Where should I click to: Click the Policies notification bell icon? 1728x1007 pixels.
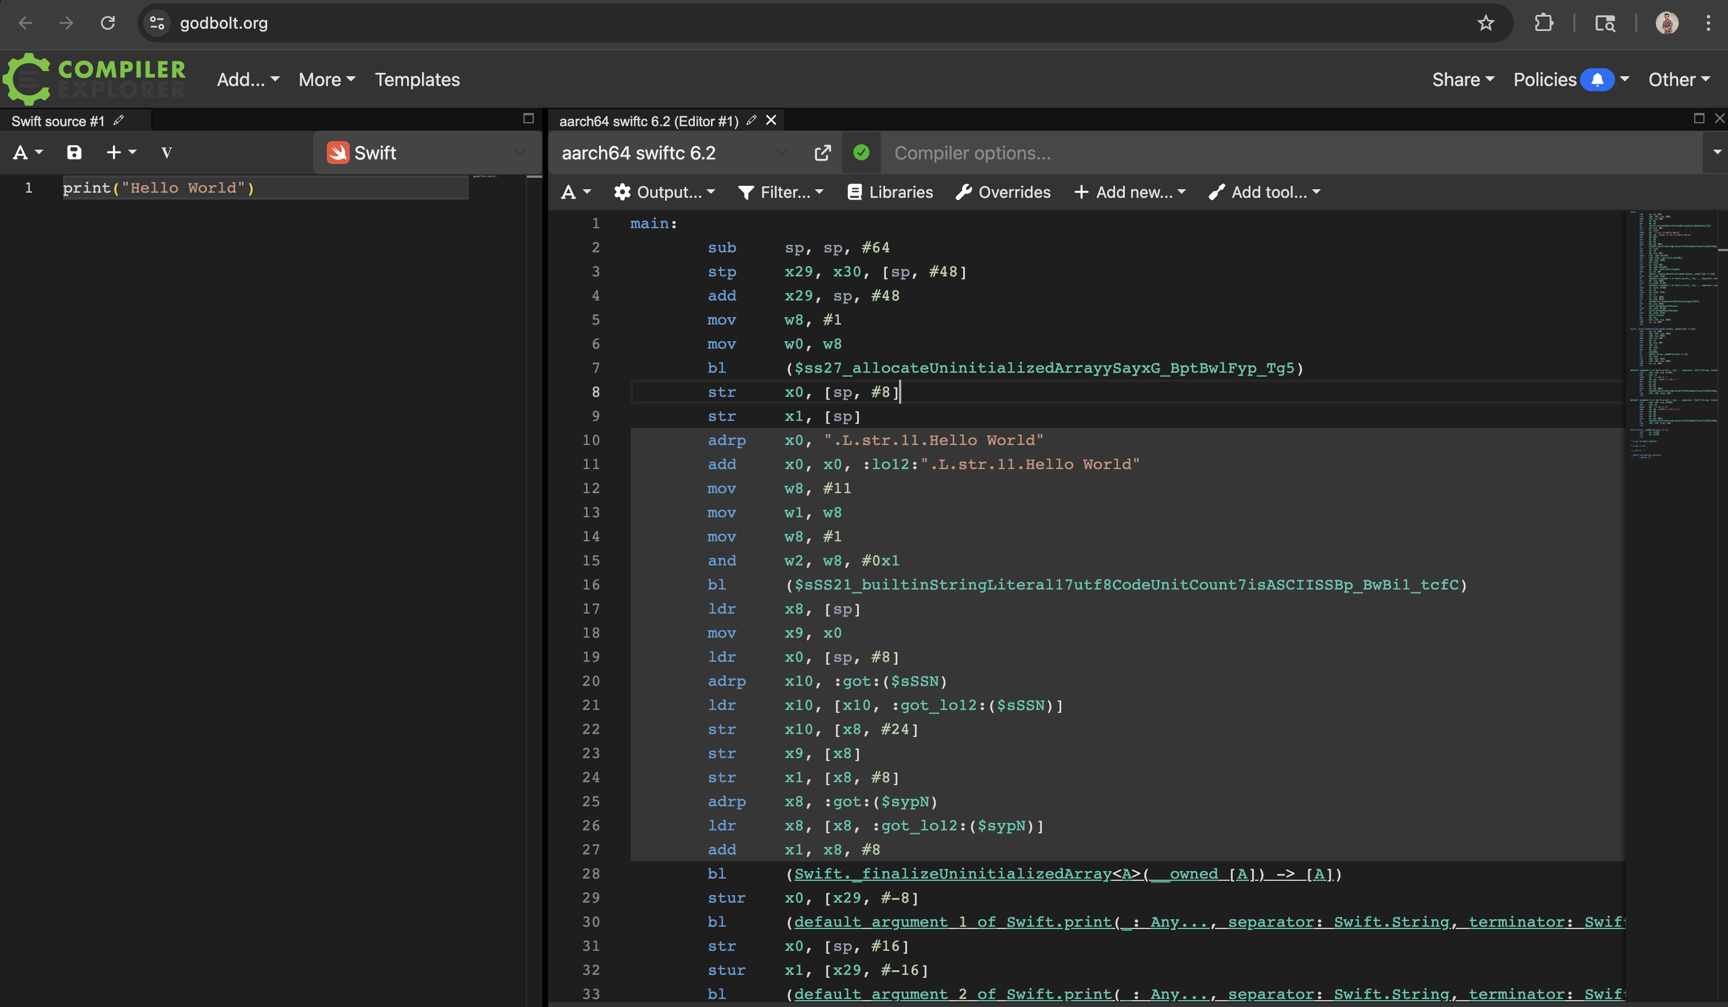[1597, 80]
